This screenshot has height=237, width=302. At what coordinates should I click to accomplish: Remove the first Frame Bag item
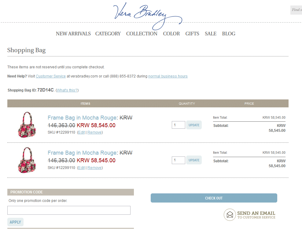(94, 132)
